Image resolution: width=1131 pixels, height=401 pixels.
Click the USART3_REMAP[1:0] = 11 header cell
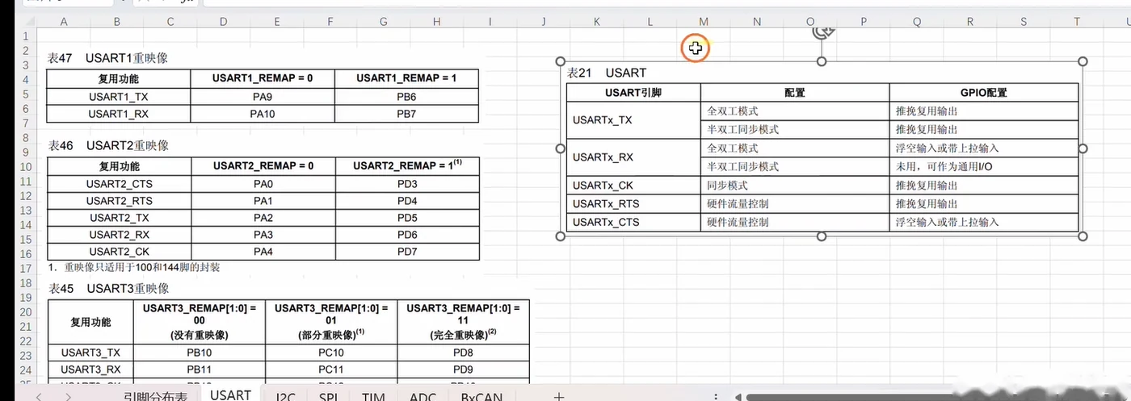pyautogui.click(x=463, y=321)
